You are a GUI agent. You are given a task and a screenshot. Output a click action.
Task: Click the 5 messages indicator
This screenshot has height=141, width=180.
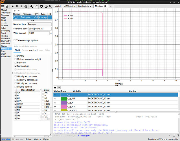tap(84, 136)
